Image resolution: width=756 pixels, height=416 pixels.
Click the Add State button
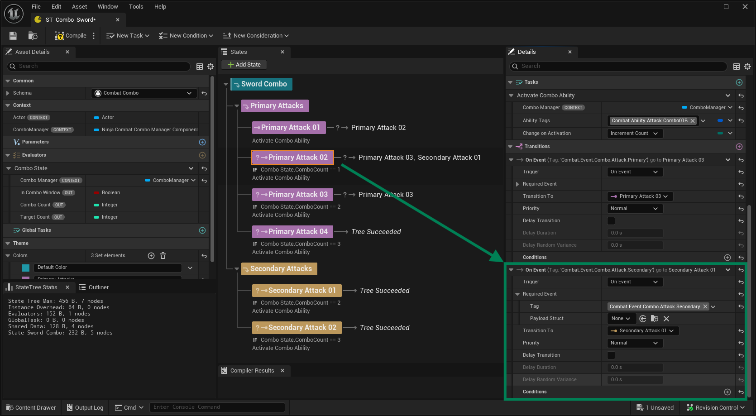click(244, 65)
